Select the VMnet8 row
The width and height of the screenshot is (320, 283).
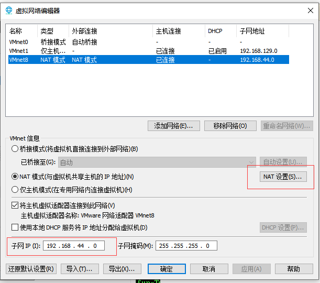(x=149, y=60)
